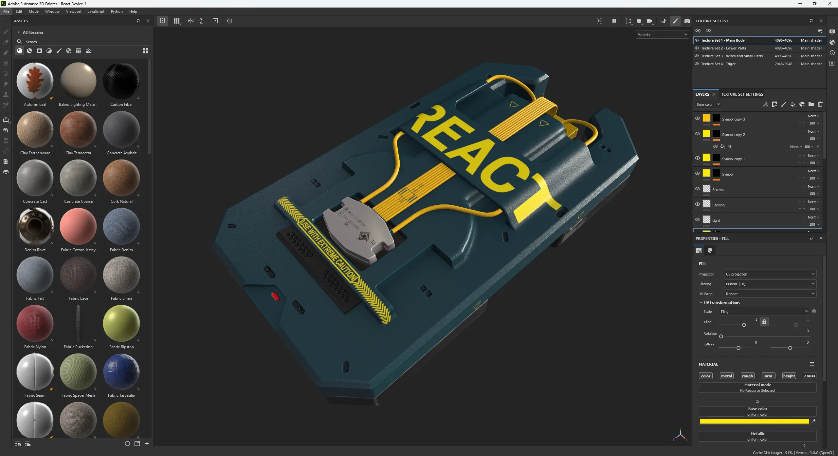Open the Material viewport mode dropdown

[x=662, y=34]
